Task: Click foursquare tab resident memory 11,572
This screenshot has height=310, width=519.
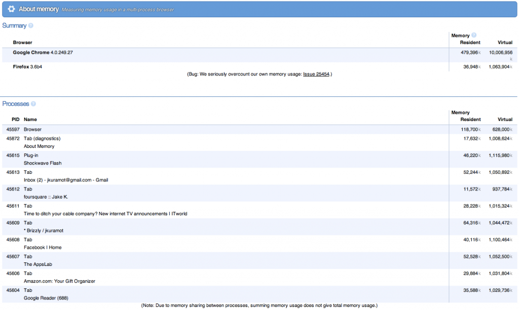Action: pos(470,189)
